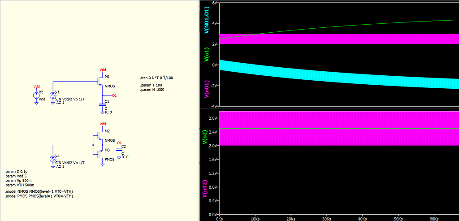
Task: Select the green V(o2) trace label
Action: (205, 136)
